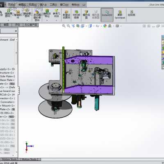The height and width of the screenshot is (164, 164).
Task: Take a snapshot with the snapshot icon
Action: point(132,13)
